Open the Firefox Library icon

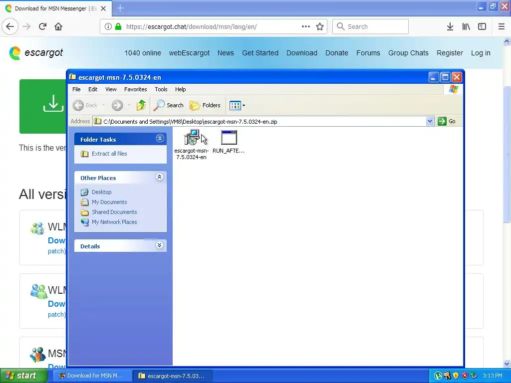tap(466, 26)
